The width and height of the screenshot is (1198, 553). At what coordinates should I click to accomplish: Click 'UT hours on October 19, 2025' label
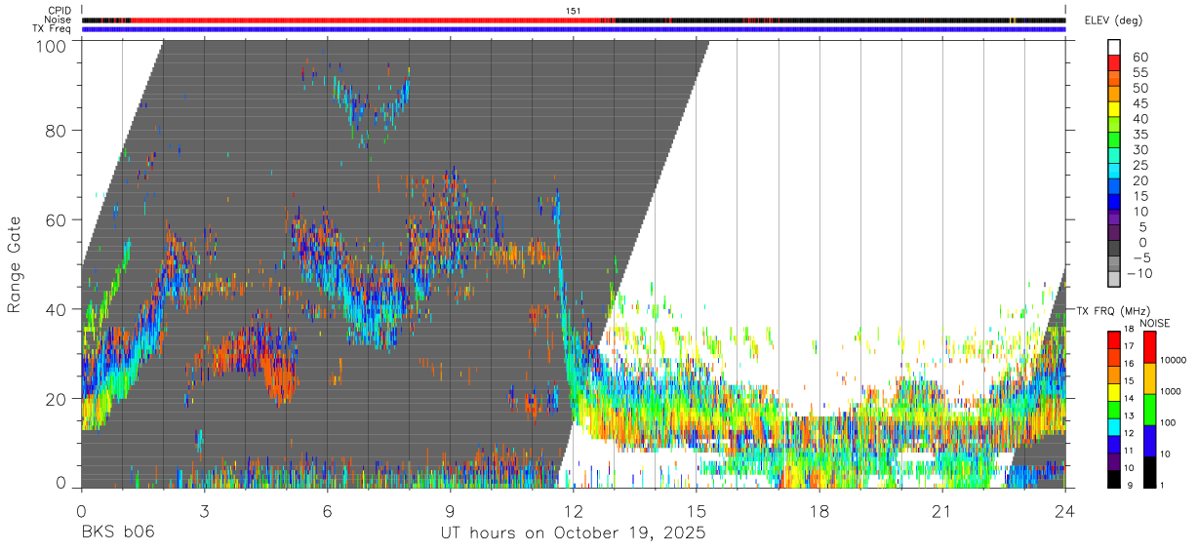(x=573, y=533)
